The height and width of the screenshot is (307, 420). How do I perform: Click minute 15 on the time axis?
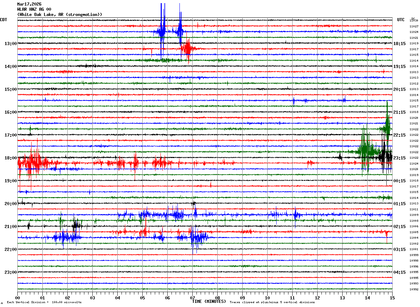pyautogui.click(x=392, y=298)
